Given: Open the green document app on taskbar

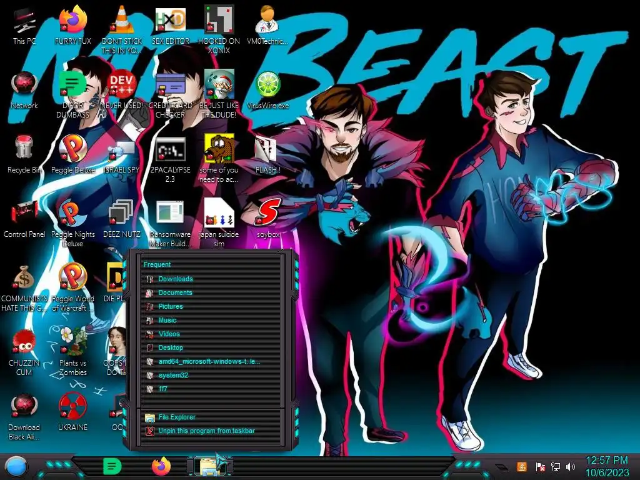Looking at the screenshot, I should point(112,466).
